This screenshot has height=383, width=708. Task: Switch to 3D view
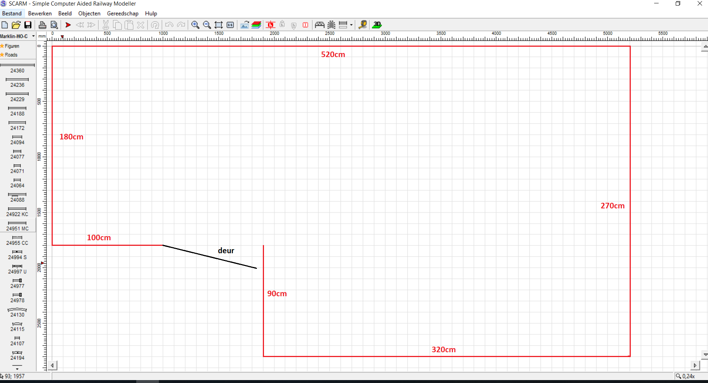click(377, 25)
